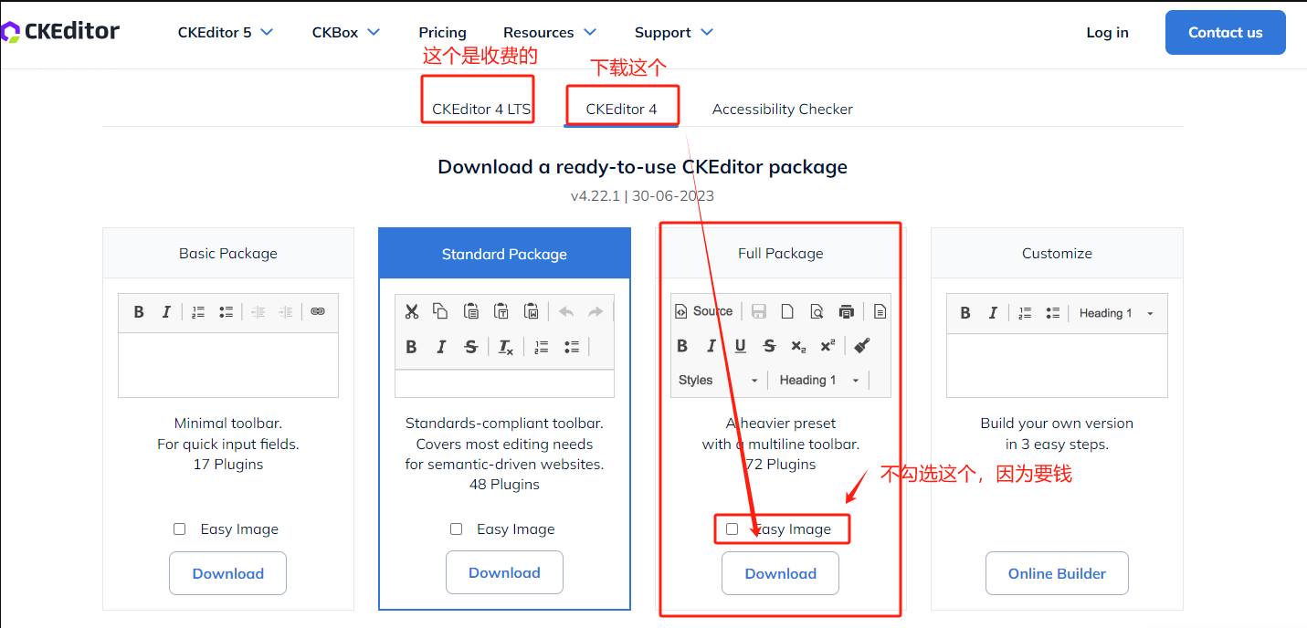Check Easy Image under Basic Package
This screenshot has width=1307, height=628.
tap(179, 529)
